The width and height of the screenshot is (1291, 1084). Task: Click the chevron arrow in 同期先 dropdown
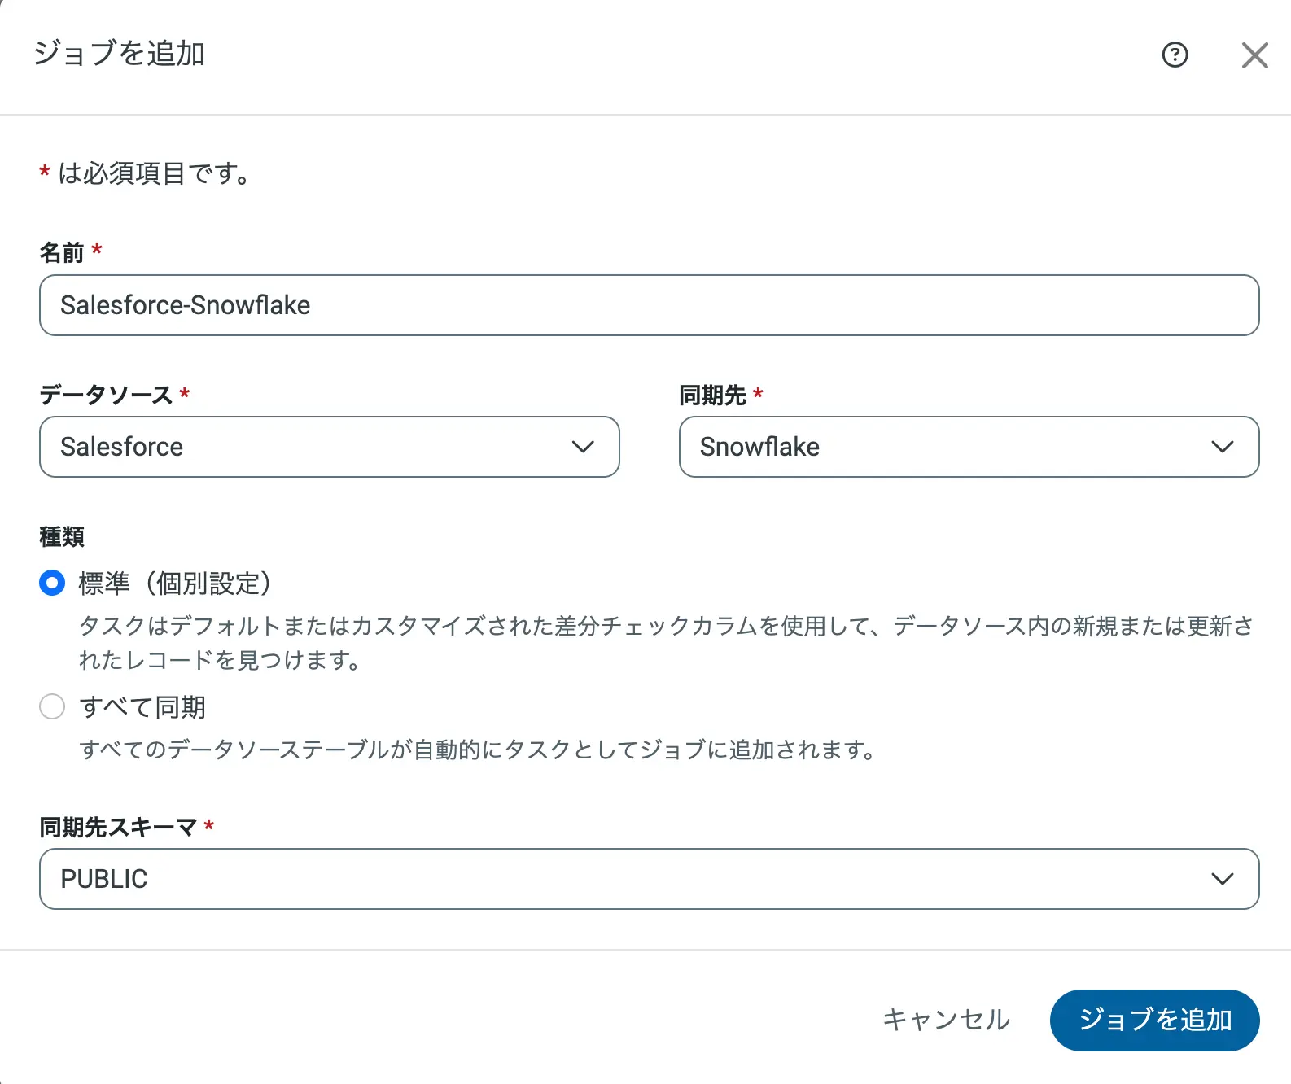[1222, 447]
